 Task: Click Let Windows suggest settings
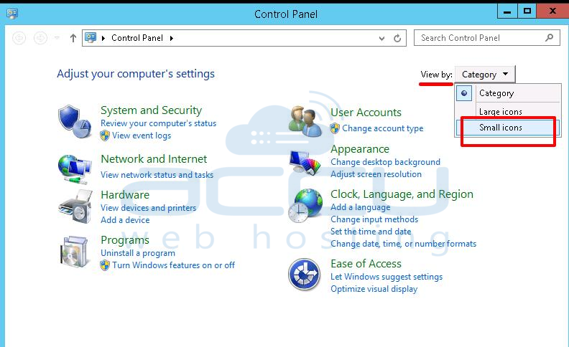387,277
